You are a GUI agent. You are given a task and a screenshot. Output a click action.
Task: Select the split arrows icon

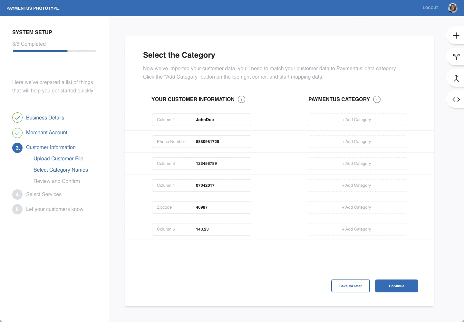[x=456, y=57]
